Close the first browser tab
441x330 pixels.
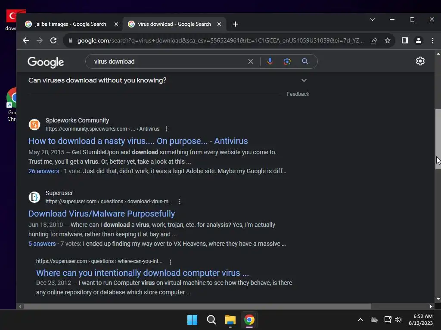116,24
